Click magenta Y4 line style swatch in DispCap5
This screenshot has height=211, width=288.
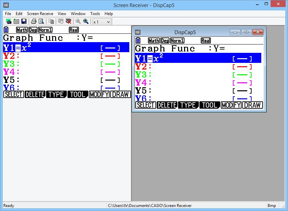click(x=242, y=83)
